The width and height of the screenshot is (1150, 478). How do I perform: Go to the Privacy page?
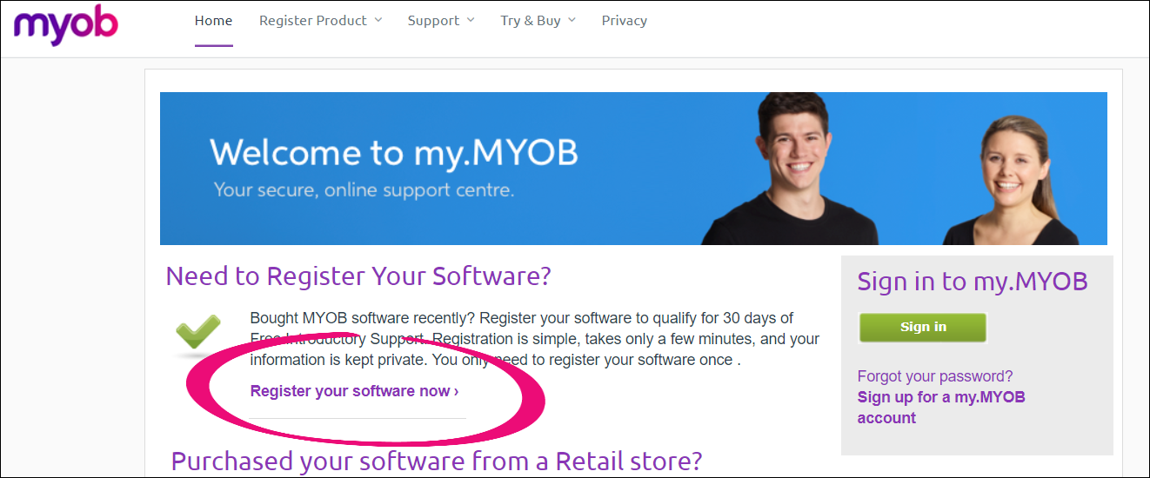(x=625, y=21)
